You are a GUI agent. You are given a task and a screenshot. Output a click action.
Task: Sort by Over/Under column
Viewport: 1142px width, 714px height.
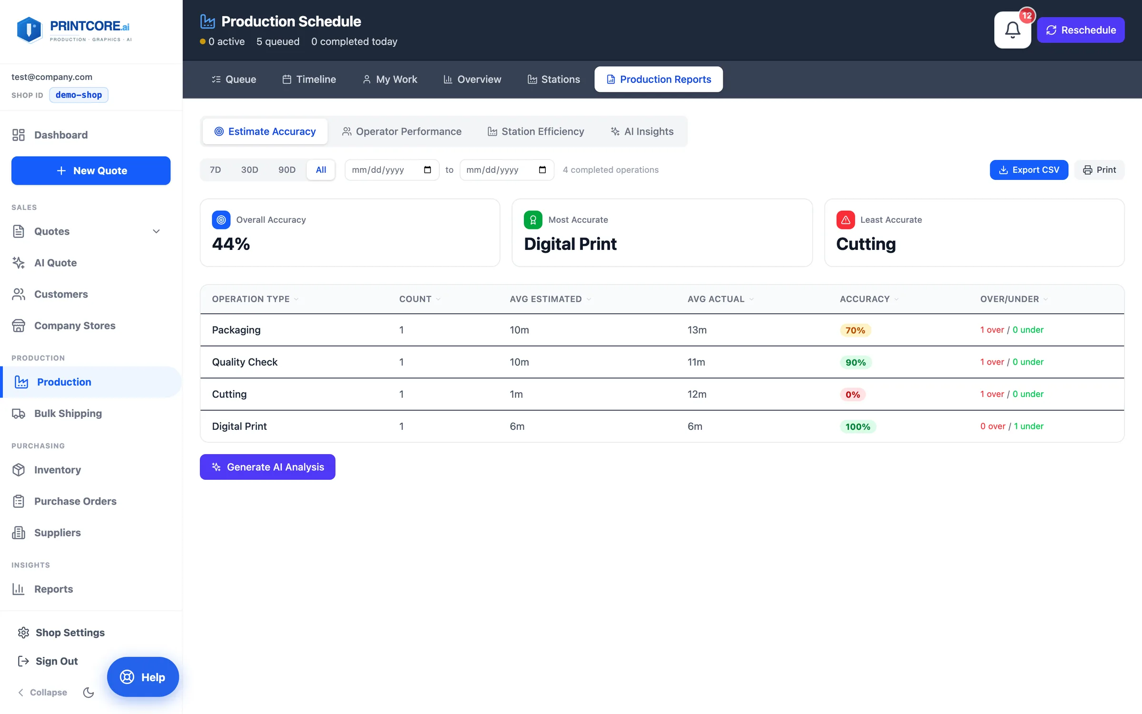1014,299
